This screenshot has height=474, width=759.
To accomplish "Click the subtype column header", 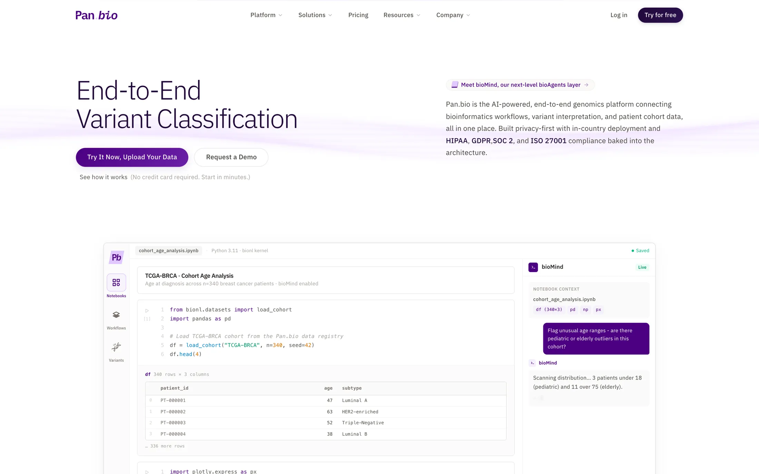I will 352,388.
